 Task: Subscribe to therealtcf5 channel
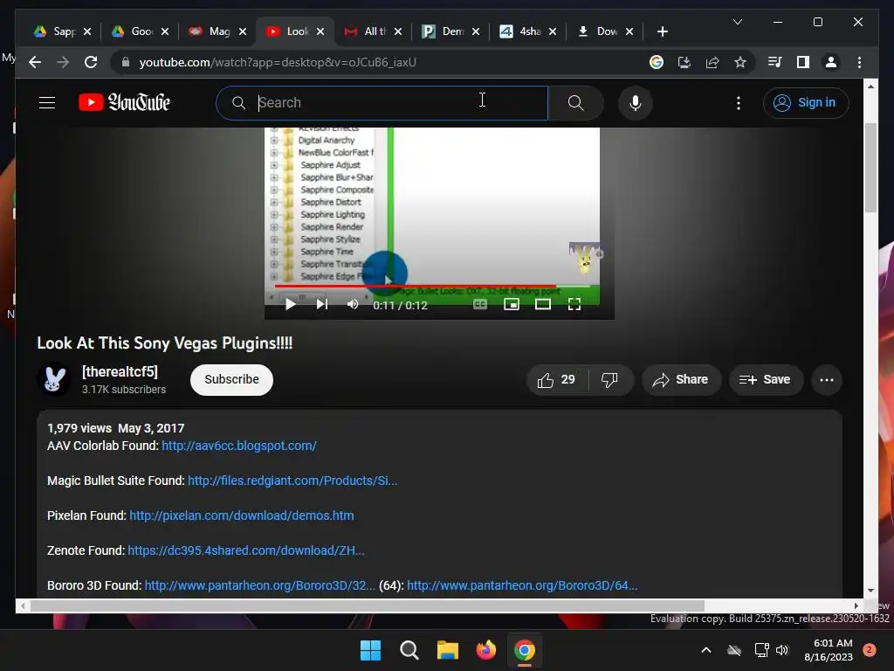click(231, 380)
